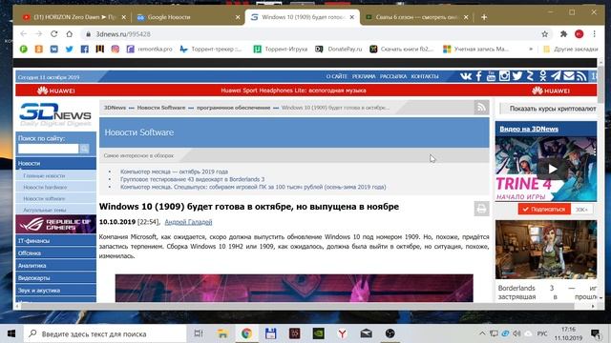Open the Другие закладки folder
Screen dimensions: 611x343
[571, 49]
